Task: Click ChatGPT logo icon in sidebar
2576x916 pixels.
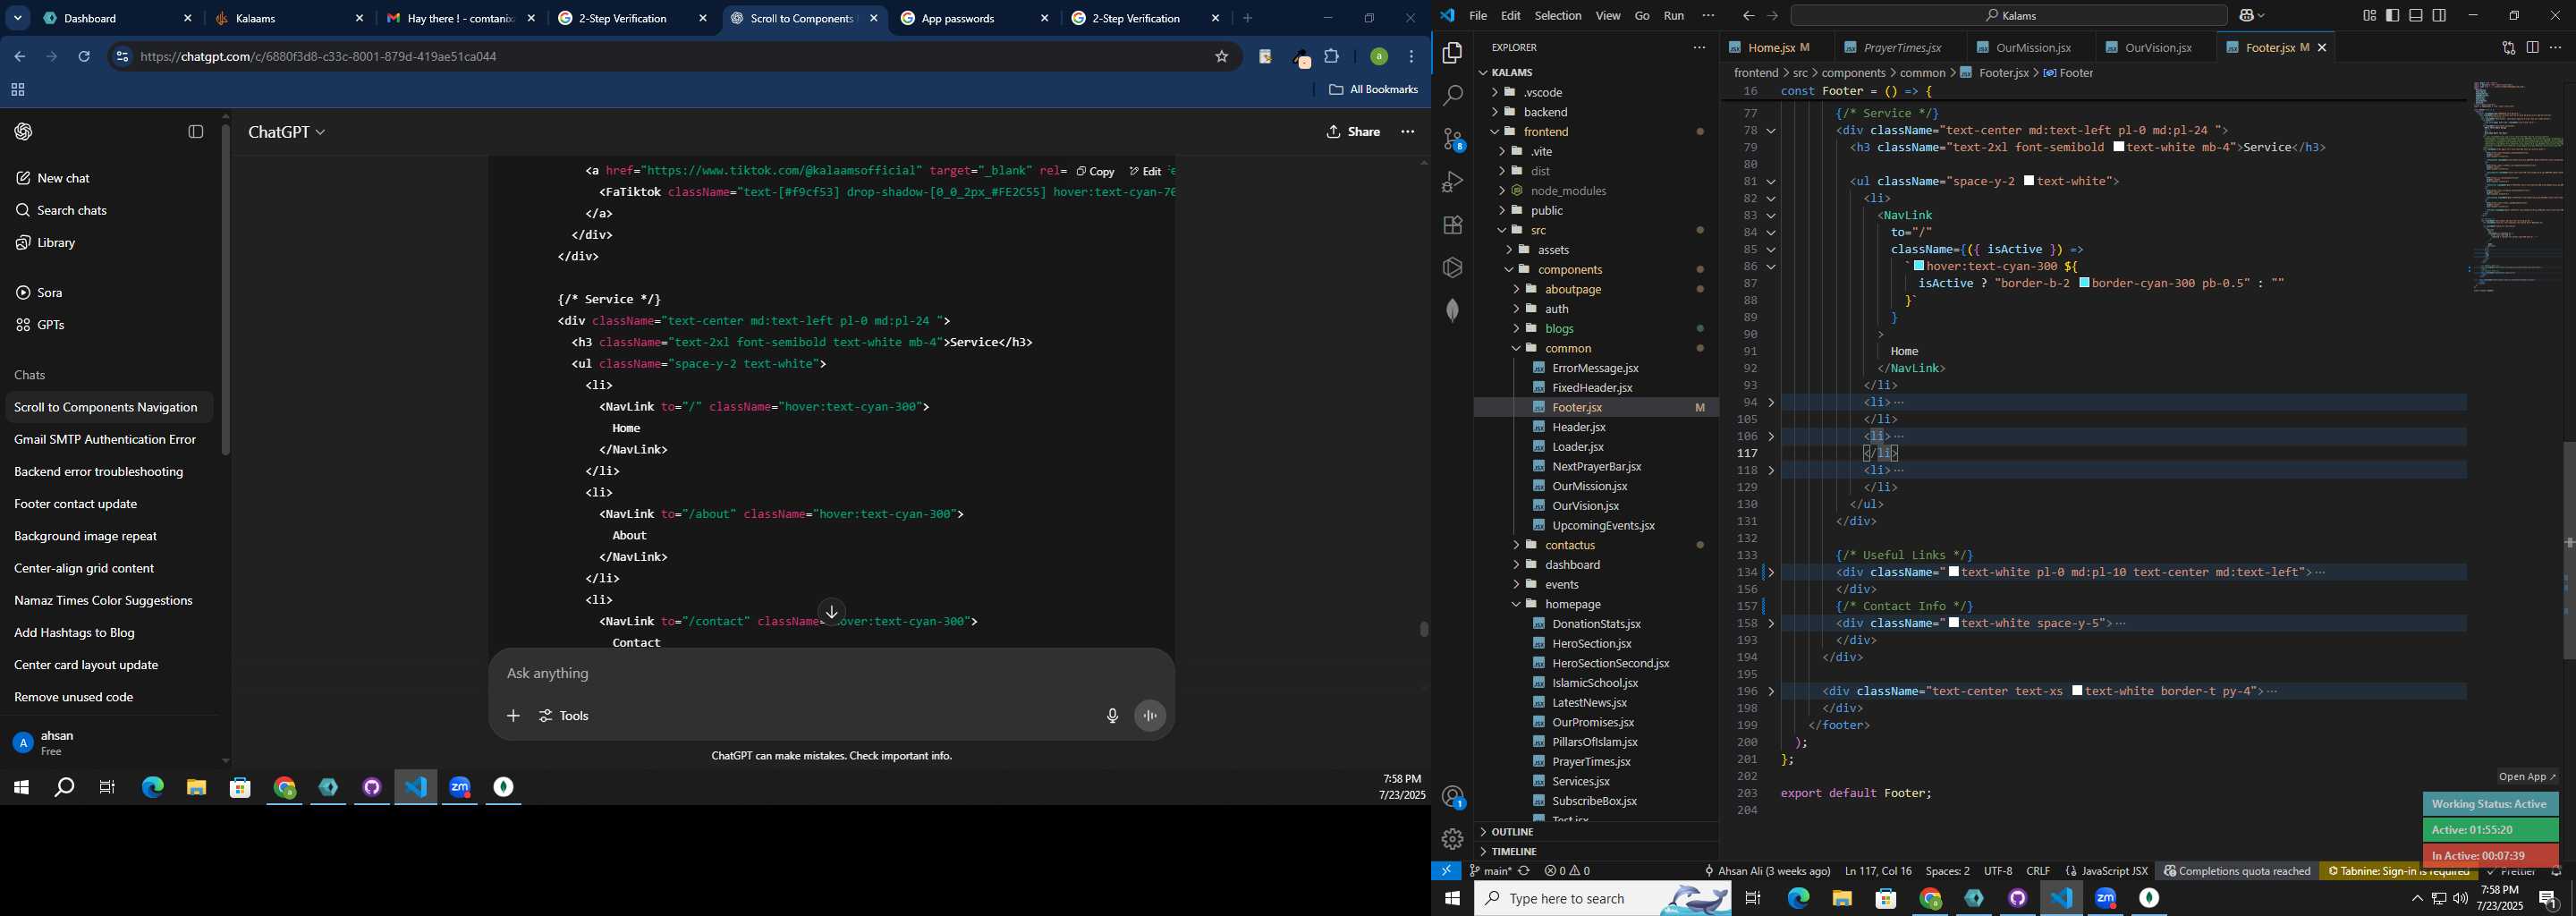Action: point(24,132)
